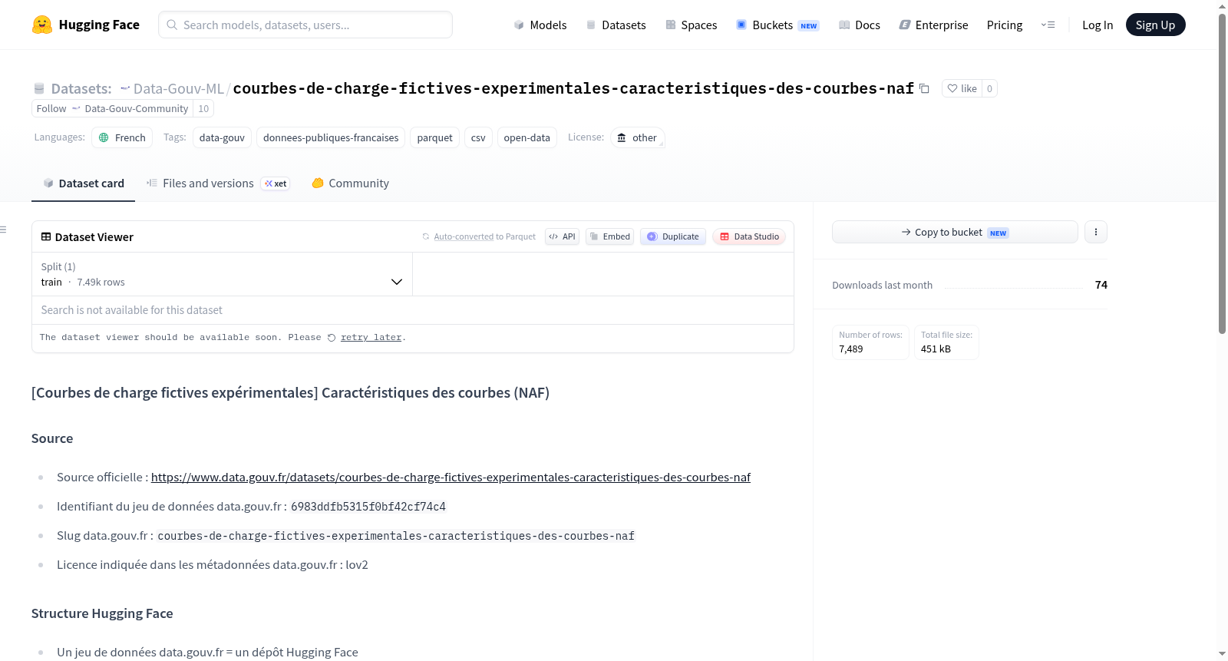
Task: Click the dataset search field
Action: pos(413,310)
